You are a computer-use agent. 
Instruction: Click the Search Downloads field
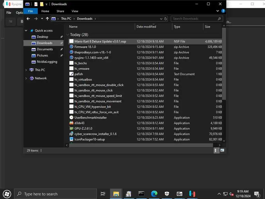[197, 19]
